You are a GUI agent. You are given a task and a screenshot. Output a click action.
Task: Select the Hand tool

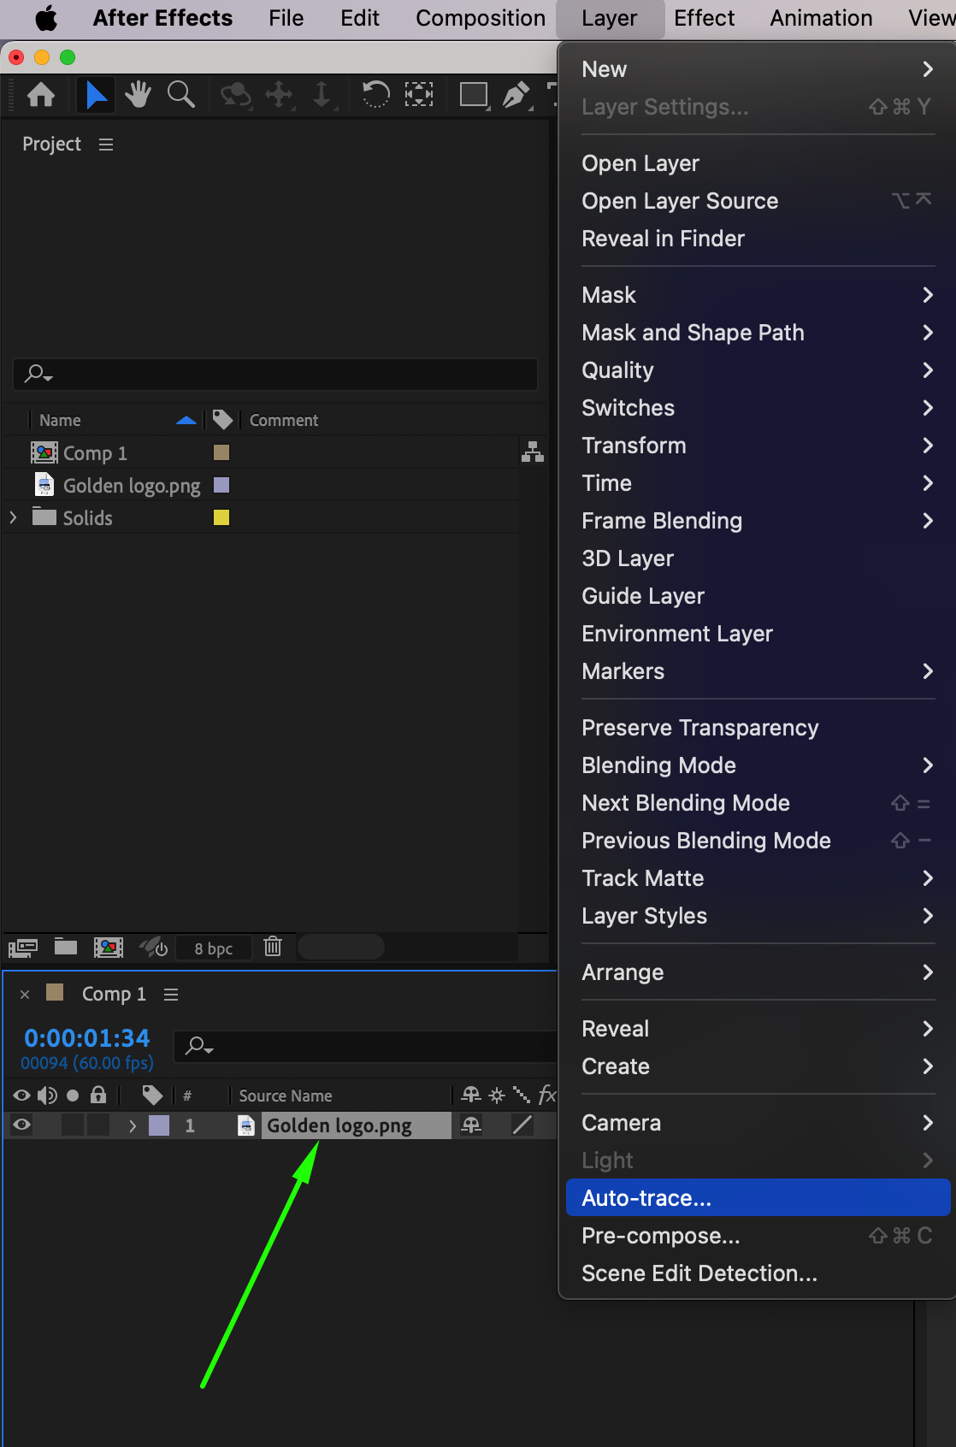click(138, 94)
